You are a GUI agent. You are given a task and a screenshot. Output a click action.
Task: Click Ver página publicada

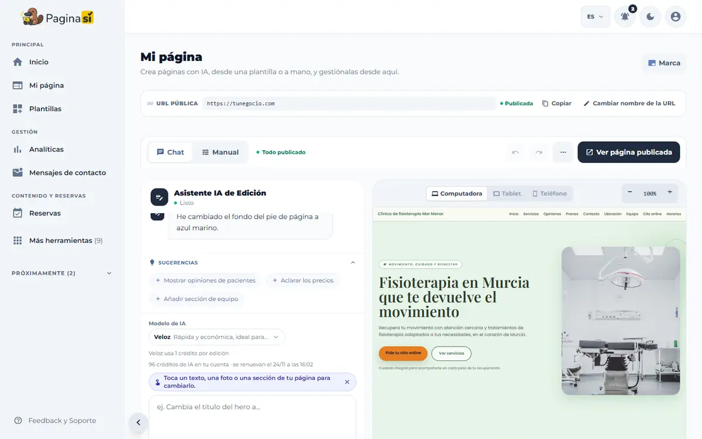pos(629,152)
